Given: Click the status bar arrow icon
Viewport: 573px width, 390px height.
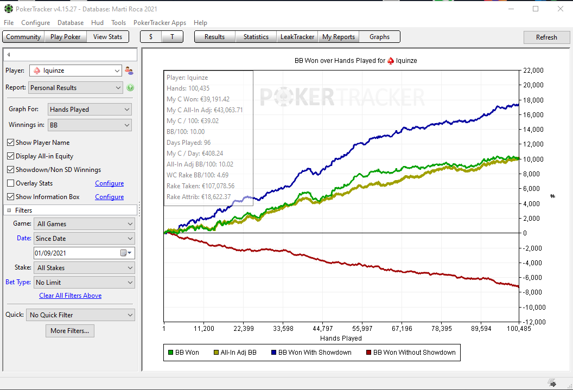Looking at the screenshot, I should [552, 383].
